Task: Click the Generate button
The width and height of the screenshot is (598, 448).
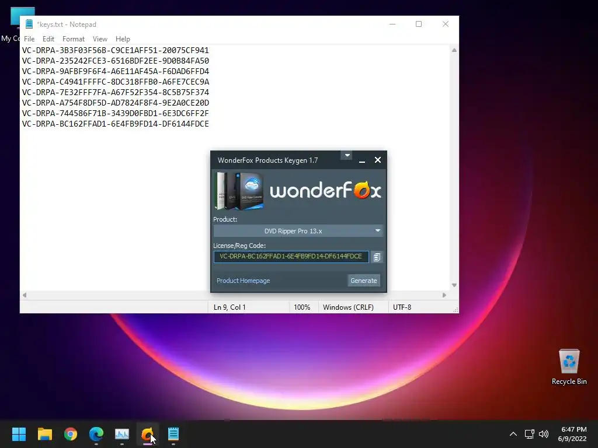Action: click(363, 281)
